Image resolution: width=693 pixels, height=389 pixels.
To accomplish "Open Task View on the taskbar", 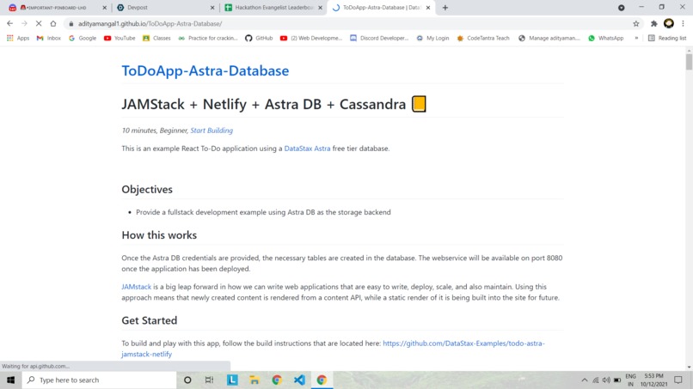I will [x=210, y=380].
